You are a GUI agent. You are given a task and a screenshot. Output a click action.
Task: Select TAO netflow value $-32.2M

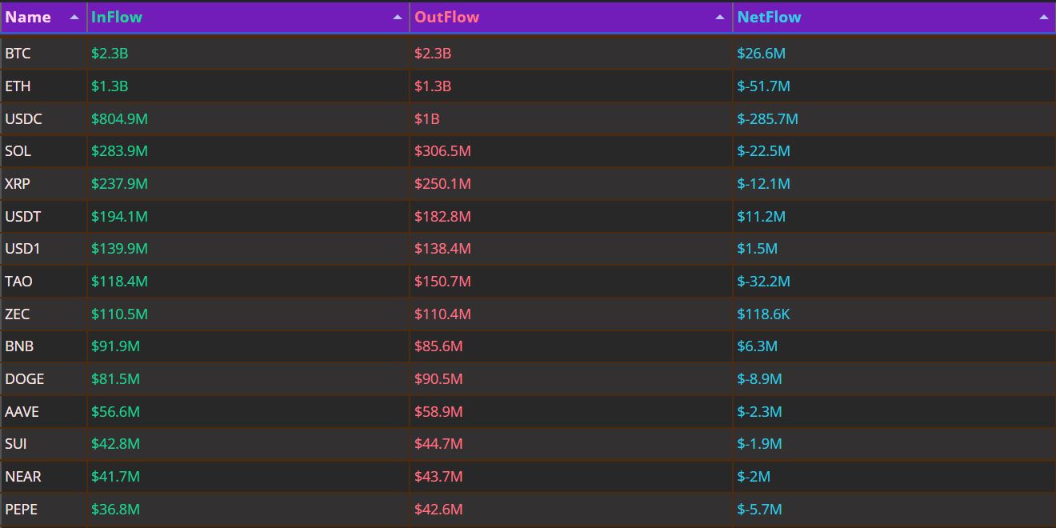point(763,282)
